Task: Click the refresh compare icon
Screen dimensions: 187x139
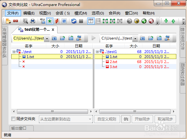Action: (74, 21)
